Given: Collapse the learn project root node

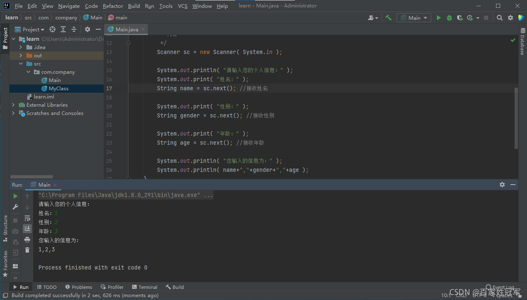Looking at the screenshot, I should coord(13,39).
